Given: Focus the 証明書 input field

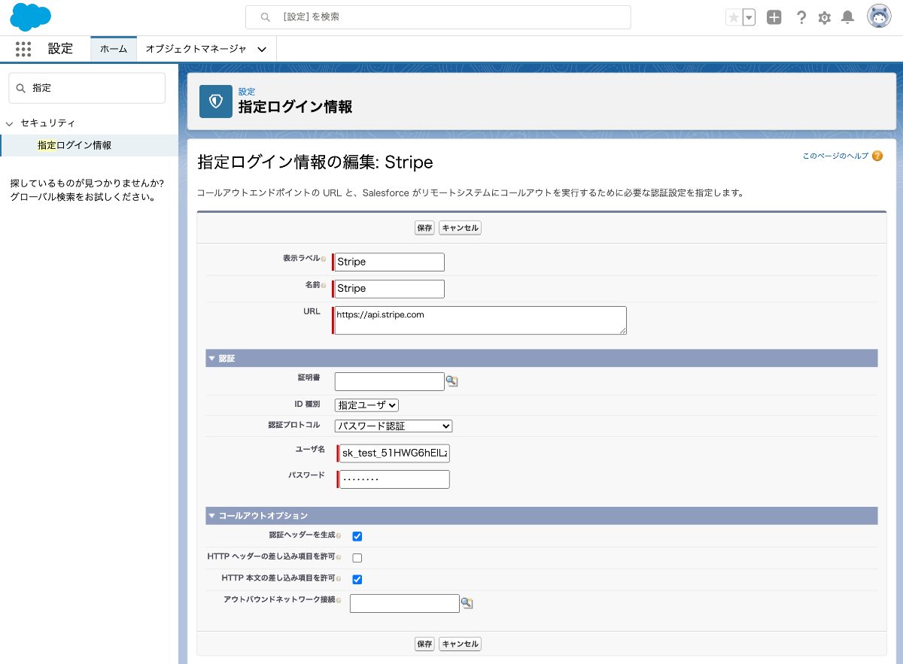Looking at the screenshot, I should point(390,381).
